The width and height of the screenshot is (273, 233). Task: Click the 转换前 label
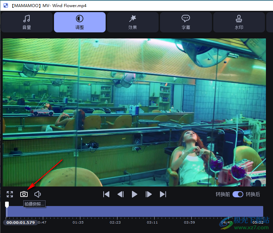coord(223,194)
